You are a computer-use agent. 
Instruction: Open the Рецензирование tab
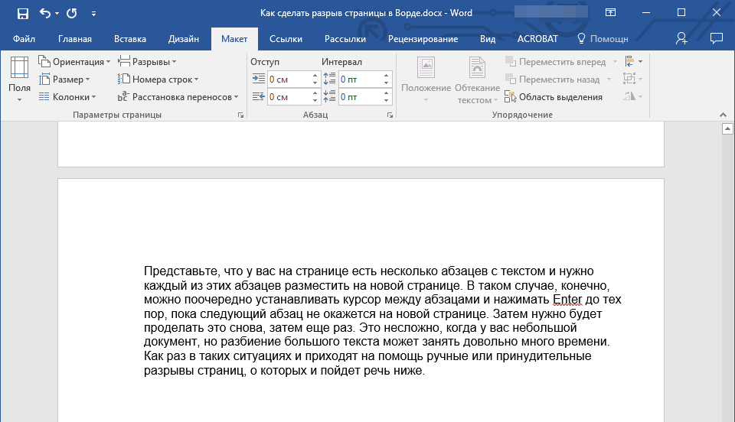point(423,39)
